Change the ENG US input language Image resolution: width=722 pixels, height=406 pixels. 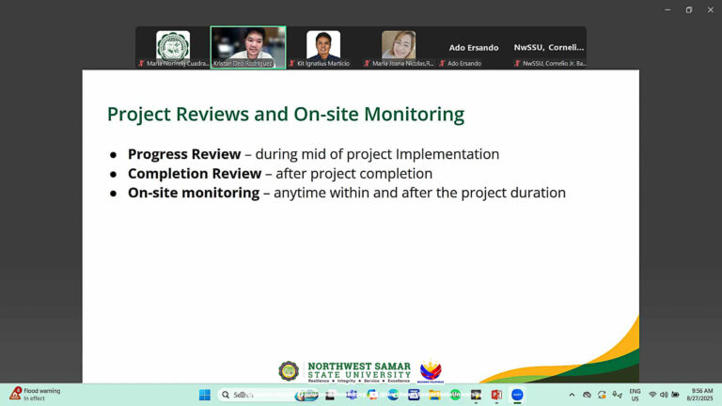(x=635, y=395)
